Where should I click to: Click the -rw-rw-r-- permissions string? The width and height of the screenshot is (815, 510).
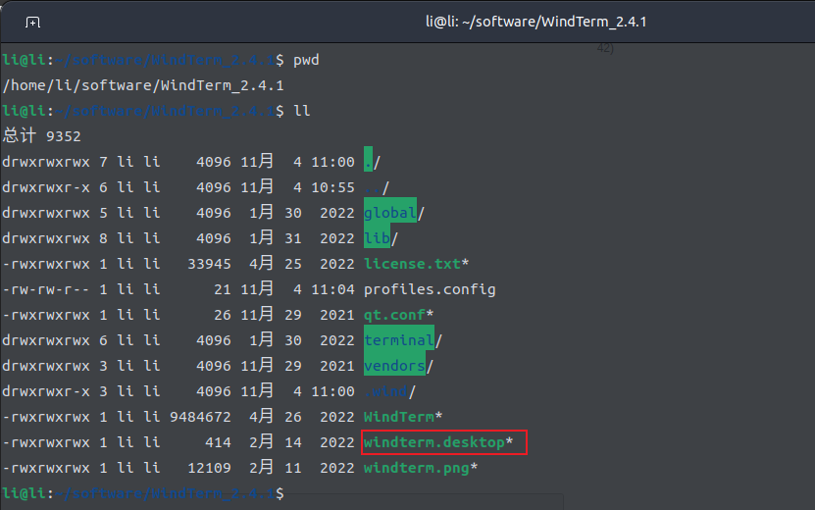click(46, 289)
